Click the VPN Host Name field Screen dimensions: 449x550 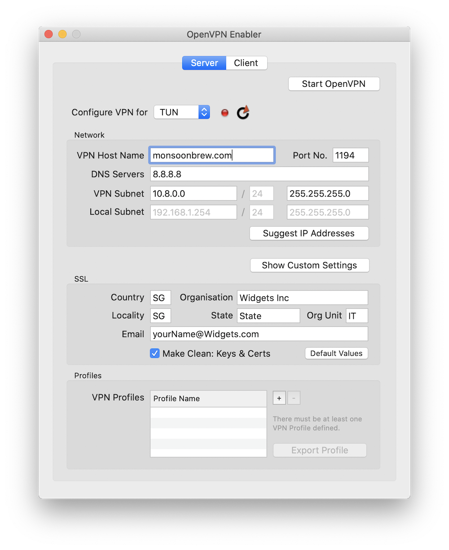[x=212, y=156]
